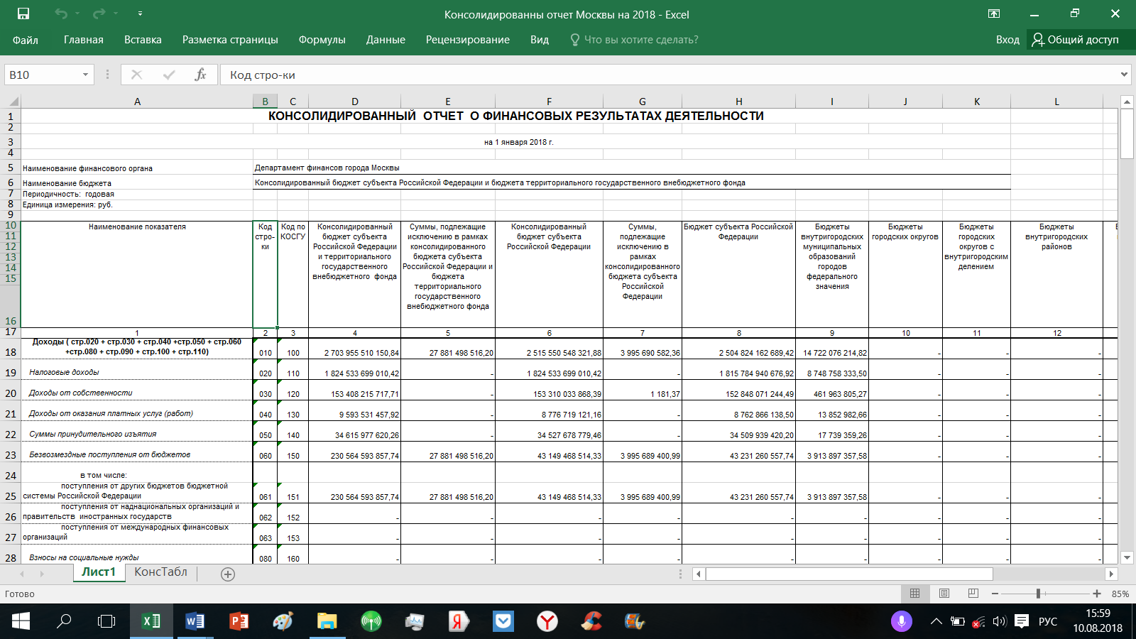Viewport: 1136px width, 639px height.
Task: Switch to the Лист1 sheet tab
Action: [x=99, y=572]
